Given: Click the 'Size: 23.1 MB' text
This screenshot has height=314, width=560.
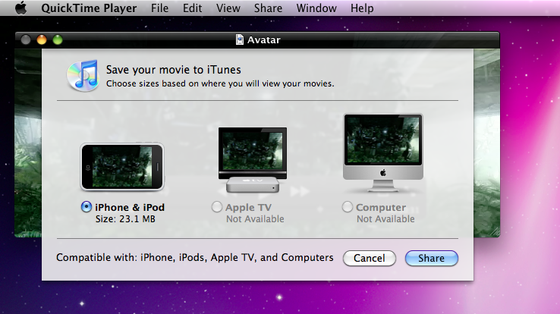Looking at the screenshot, I should point(125,219).
